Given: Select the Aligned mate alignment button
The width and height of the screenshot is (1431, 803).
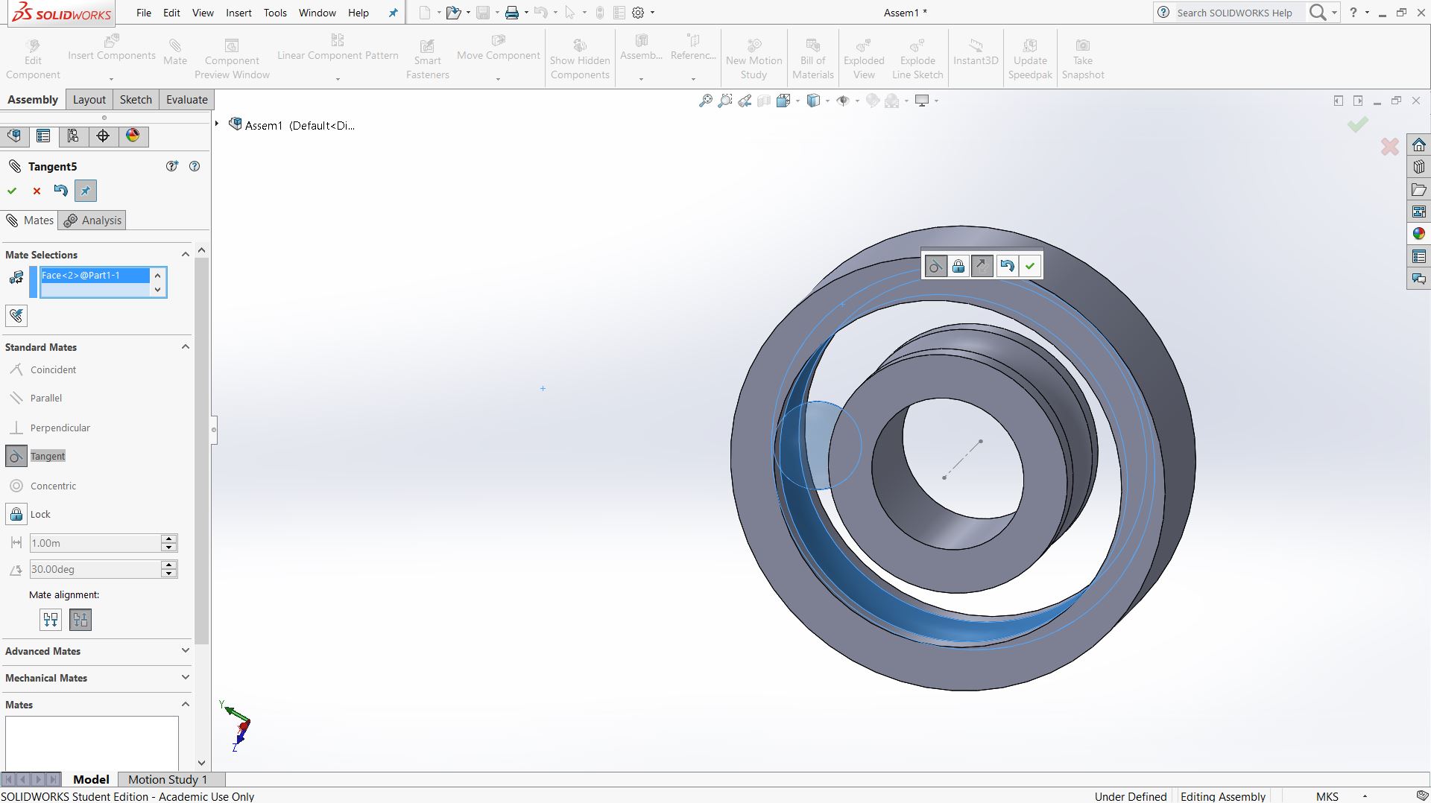Looking at the screenshot, I should coord(51,620).
